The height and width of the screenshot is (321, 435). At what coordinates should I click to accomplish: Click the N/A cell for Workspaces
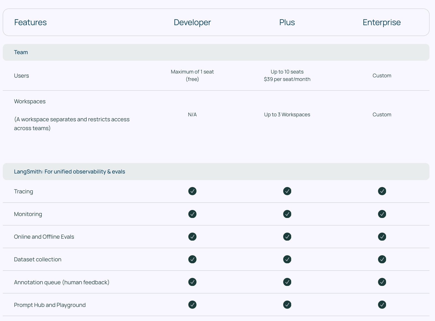[x=192, y=115]
